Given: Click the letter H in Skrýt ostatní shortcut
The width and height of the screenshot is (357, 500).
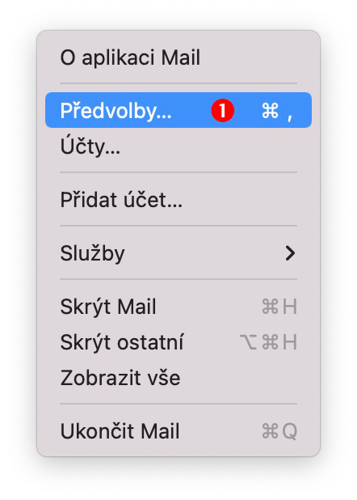Looking at the screenshot, I should (x=290, y=342).
